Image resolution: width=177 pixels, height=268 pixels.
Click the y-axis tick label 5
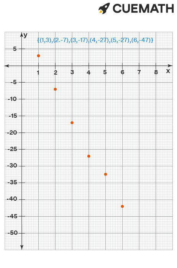[x=15, y=49]
